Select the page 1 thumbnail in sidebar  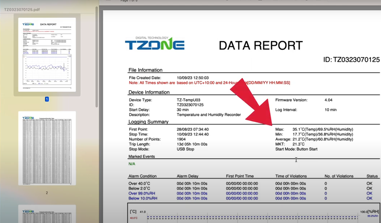point(47,54)
